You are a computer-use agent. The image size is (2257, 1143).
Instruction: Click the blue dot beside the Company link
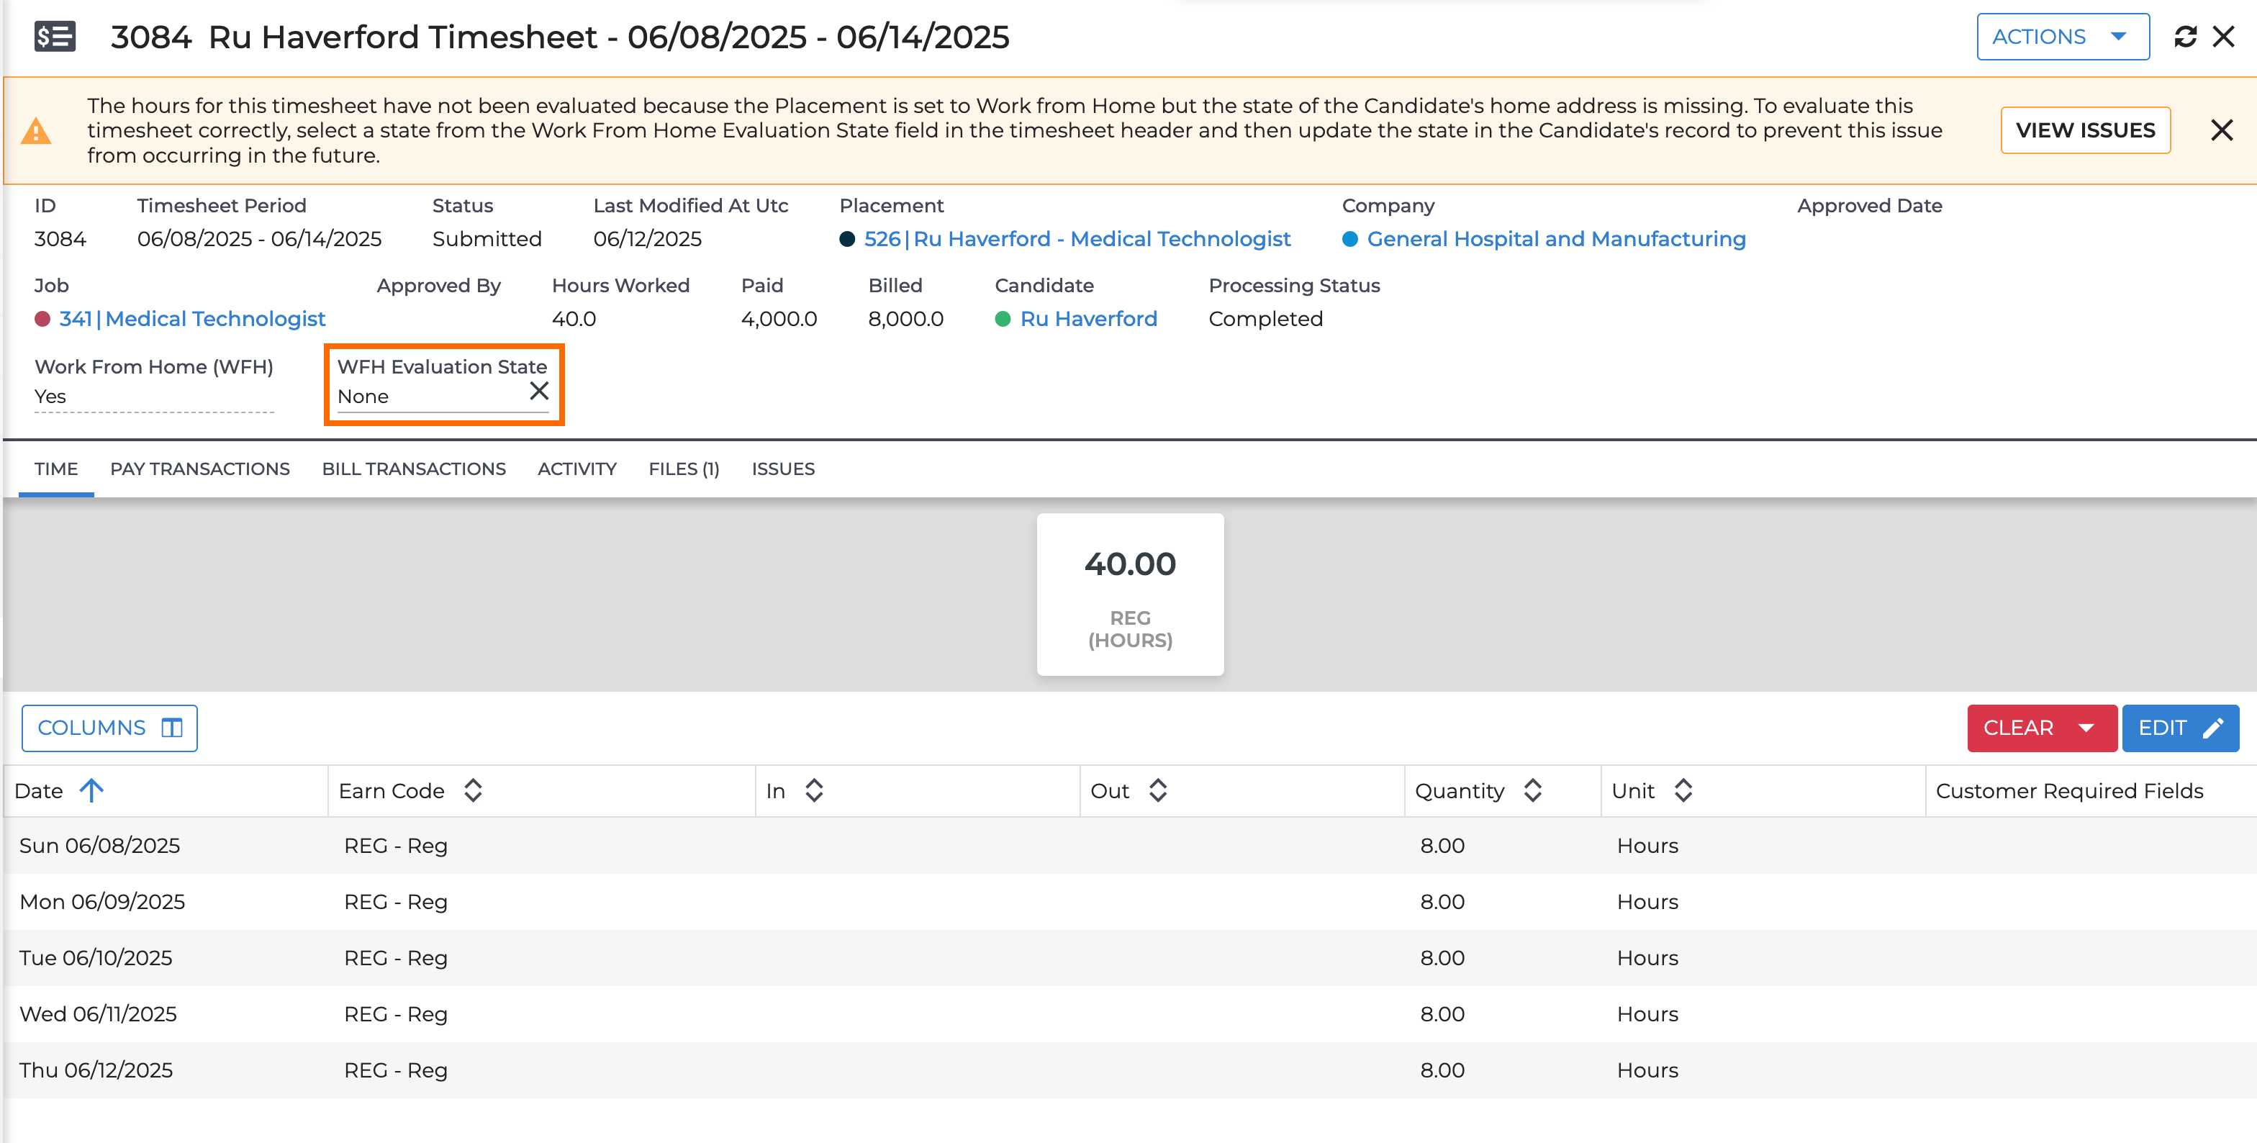pyautogui.click(x=1350, y=239)
